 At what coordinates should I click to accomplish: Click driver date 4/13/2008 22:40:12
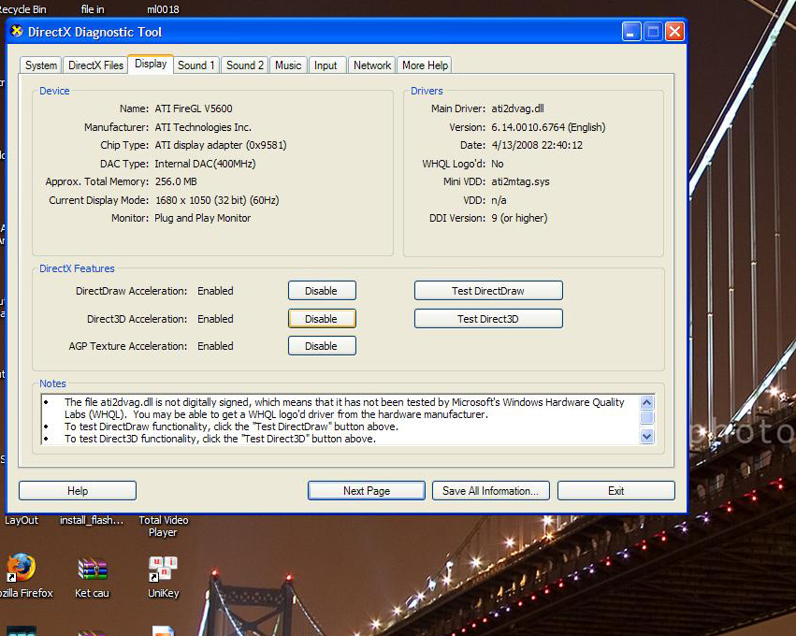click(537, 145)
